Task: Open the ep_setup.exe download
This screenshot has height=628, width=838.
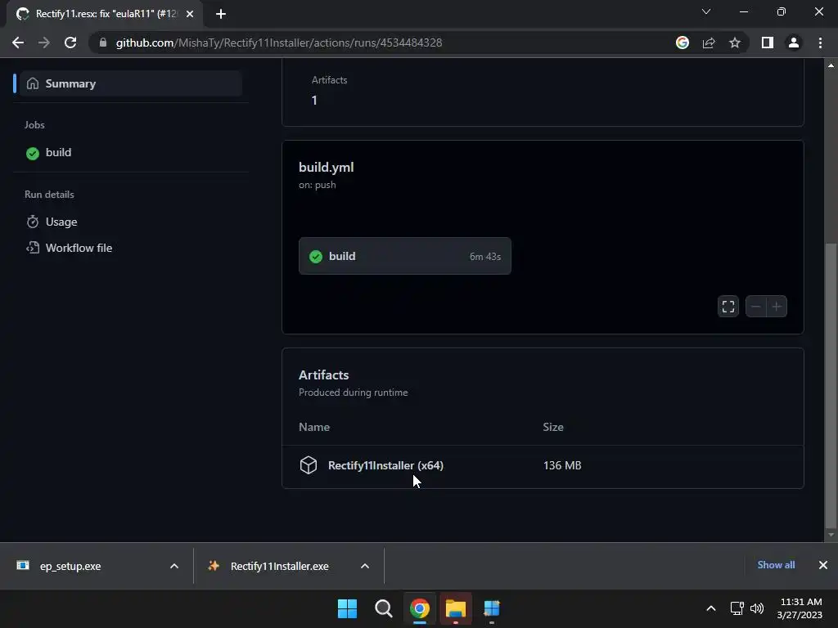Action: pos(70,566)
